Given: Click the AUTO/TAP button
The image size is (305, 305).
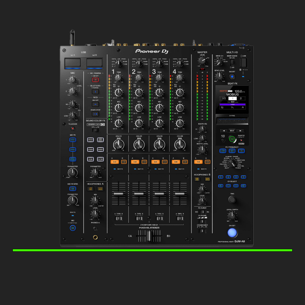Looking at the screenshot, I should pos(223,140).
